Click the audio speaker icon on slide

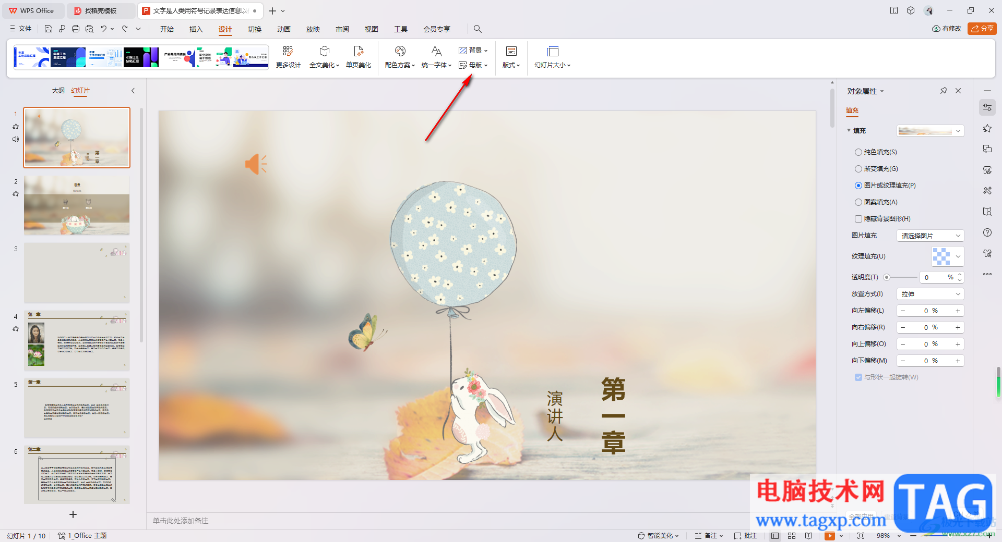click(x=256, y=164)
